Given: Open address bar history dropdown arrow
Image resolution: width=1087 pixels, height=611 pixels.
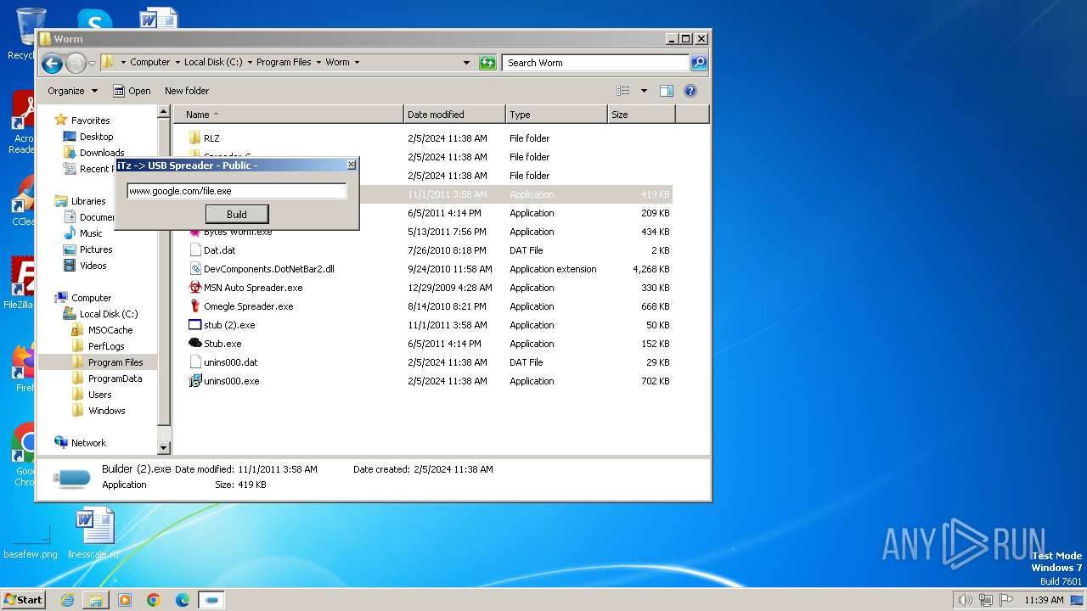Looking at the screenshot, I should tap(466, 63).
